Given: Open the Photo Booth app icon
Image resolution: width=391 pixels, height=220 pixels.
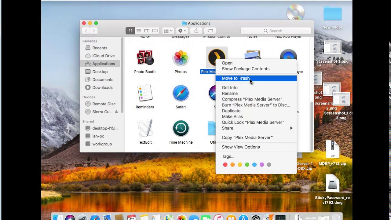Looking at the screenshot, I should (145, 58).
